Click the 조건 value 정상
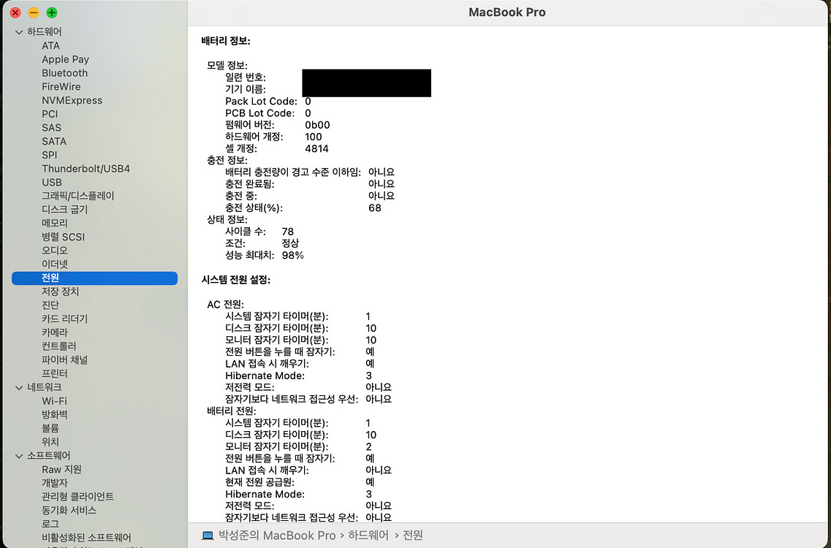Screen dimensions: 831x548 pos(290,243)
